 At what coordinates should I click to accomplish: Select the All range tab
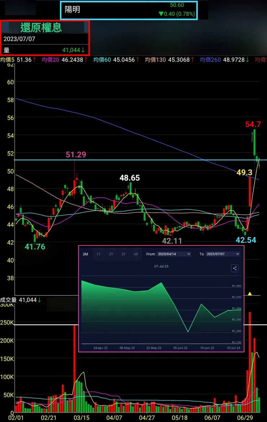coord(136,254)
